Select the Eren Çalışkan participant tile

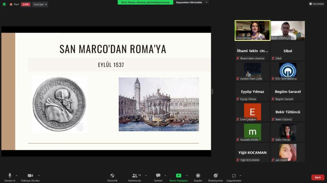point(253,112)
